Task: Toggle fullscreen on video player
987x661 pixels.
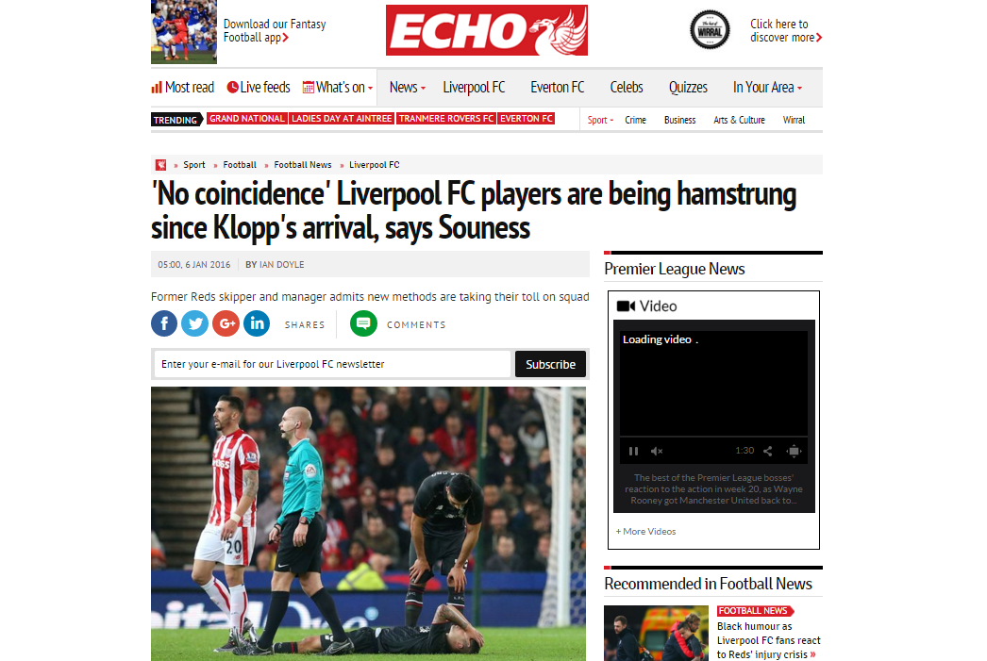Action: tap(795, 451)
